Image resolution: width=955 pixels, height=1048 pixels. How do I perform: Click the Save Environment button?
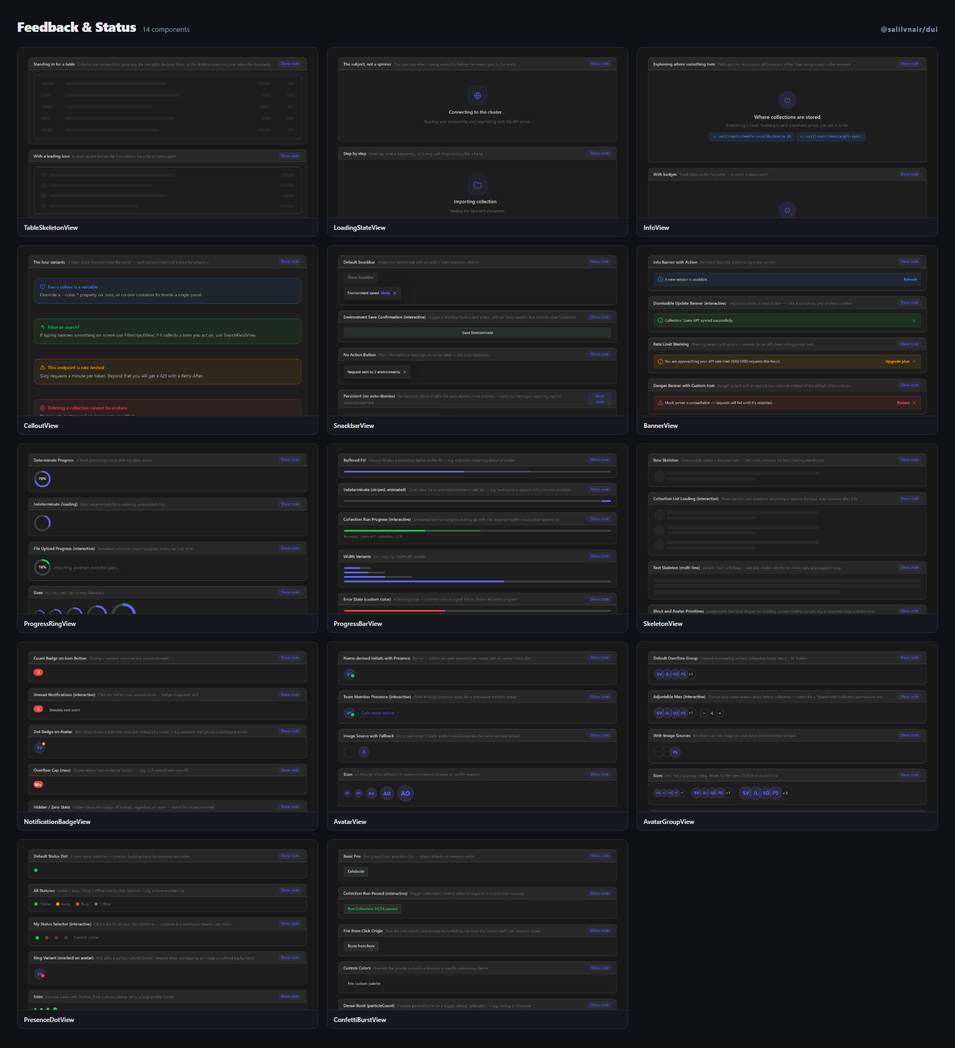(x=477, y=333)
